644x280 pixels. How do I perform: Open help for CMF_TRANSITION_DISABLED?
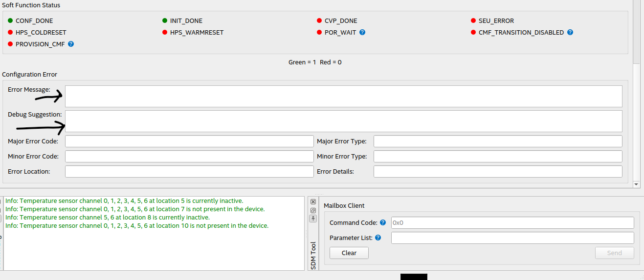pos(570,33)
